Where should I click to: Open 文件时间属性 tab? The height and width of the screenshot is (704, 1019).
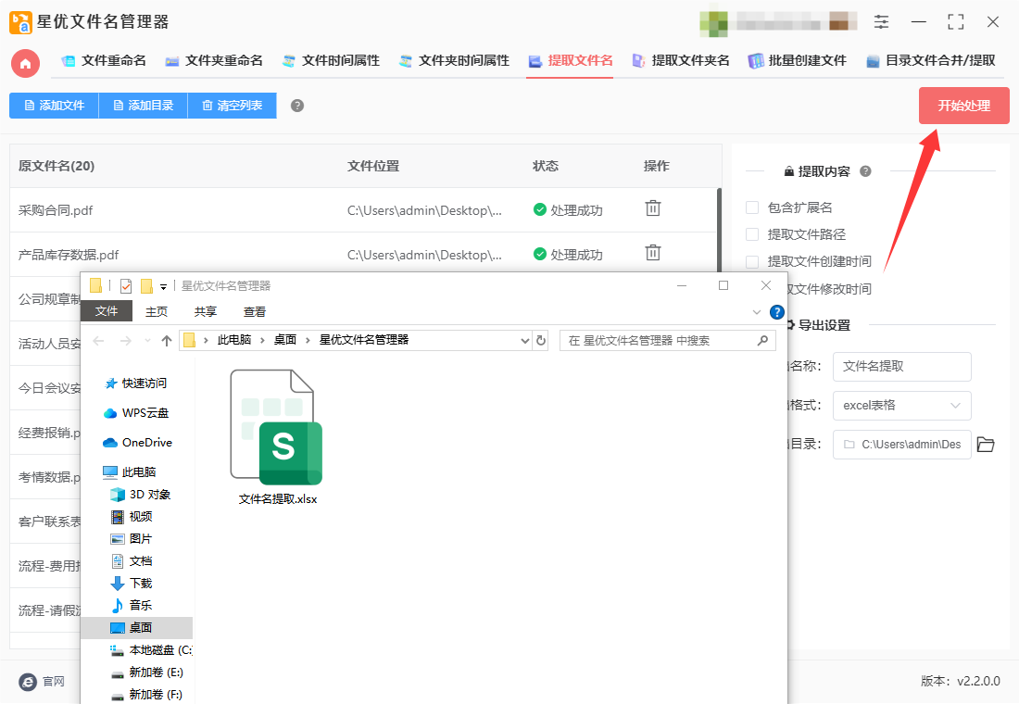[x=331, y=60]
